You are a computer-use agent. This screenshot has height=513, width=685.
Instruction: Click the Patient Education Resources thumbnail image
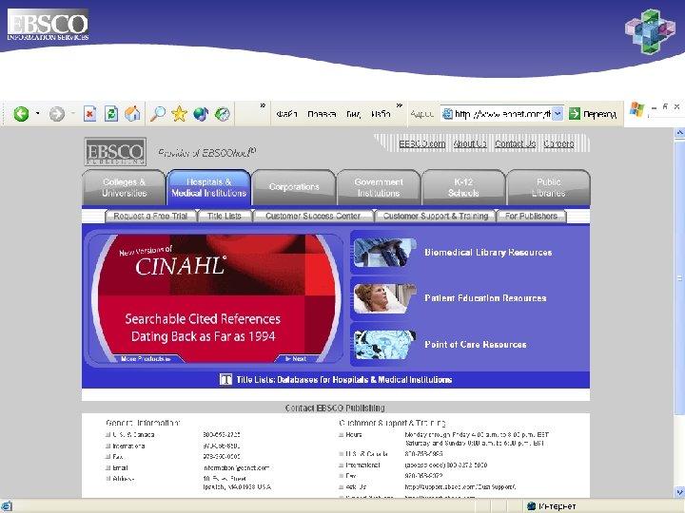point(384,298)
